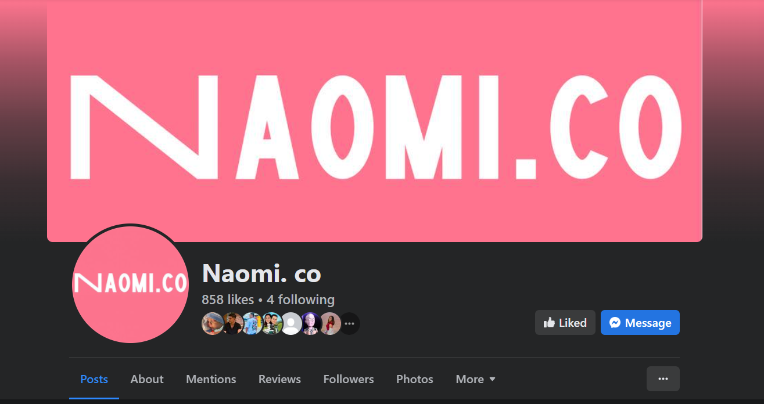Screen dimensions: 764x404
Task: Open the three-dots page options button
Action: tap(663, 378)
